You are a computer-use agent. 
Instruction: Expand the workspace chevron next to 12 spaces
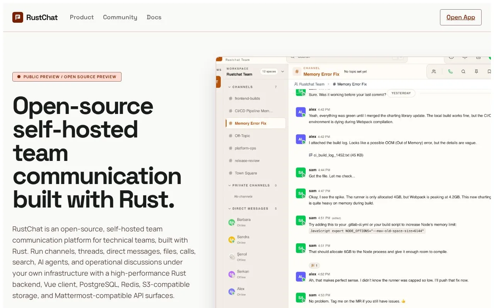(x=283, y=71)
